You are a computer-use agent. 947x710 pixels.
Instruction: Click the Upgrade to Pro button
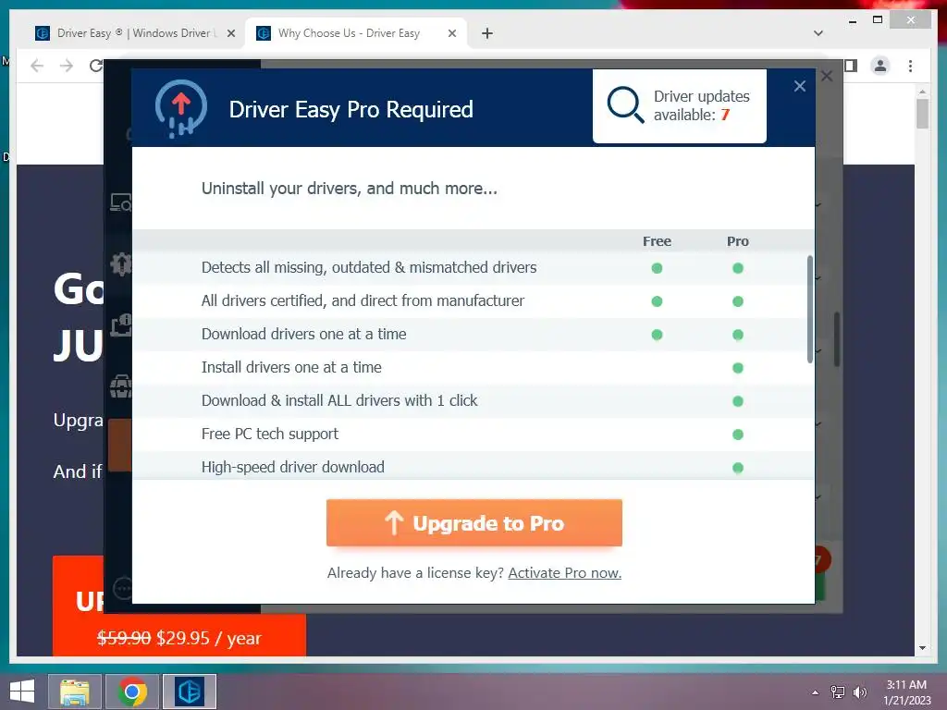click(474, 523)
